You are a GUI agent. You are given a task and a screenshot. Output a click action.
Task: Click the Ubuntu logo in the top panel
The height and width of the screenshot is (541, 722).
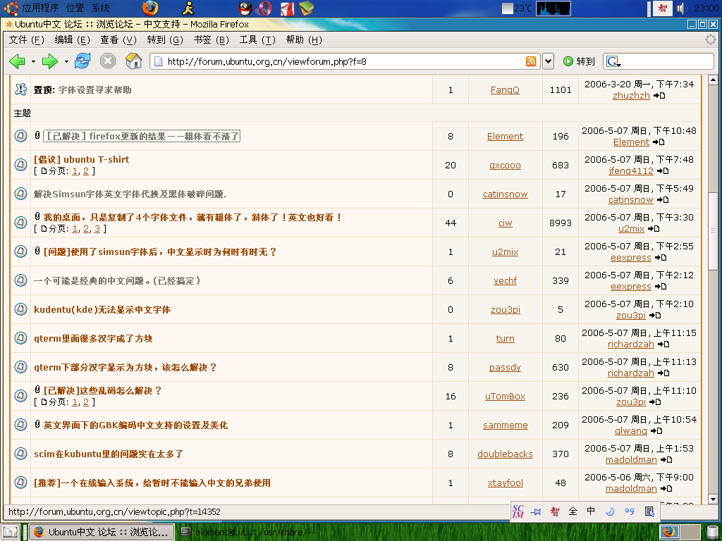pyautogui.click(x=11, y=8)
